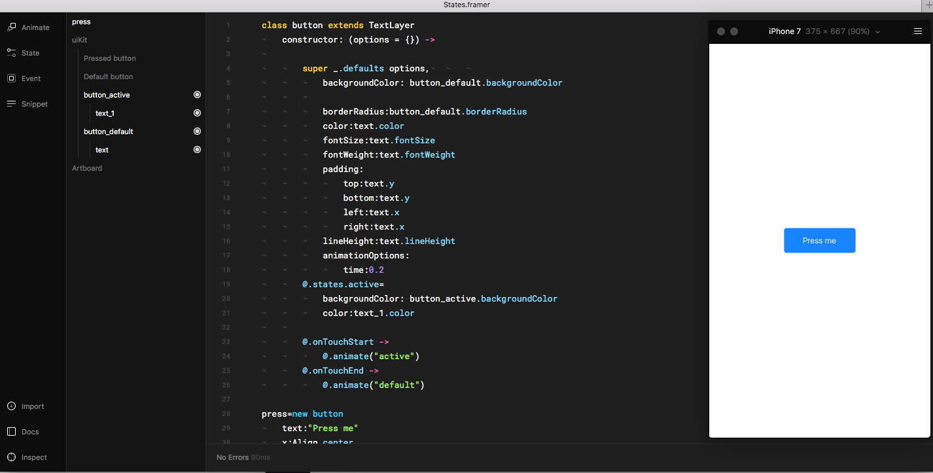
Task: Open the Event panel
Action: [x=26, y=78]
